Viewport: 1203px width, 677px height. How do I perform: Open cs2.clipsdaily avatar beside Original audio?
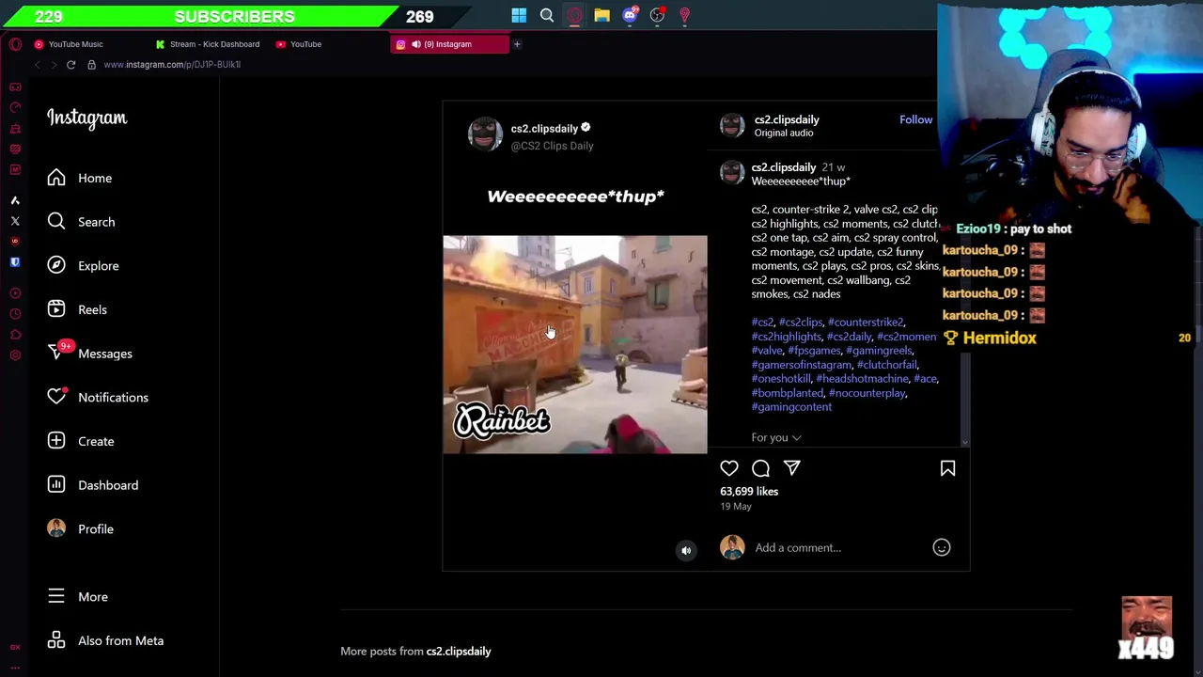click(732, 125)
